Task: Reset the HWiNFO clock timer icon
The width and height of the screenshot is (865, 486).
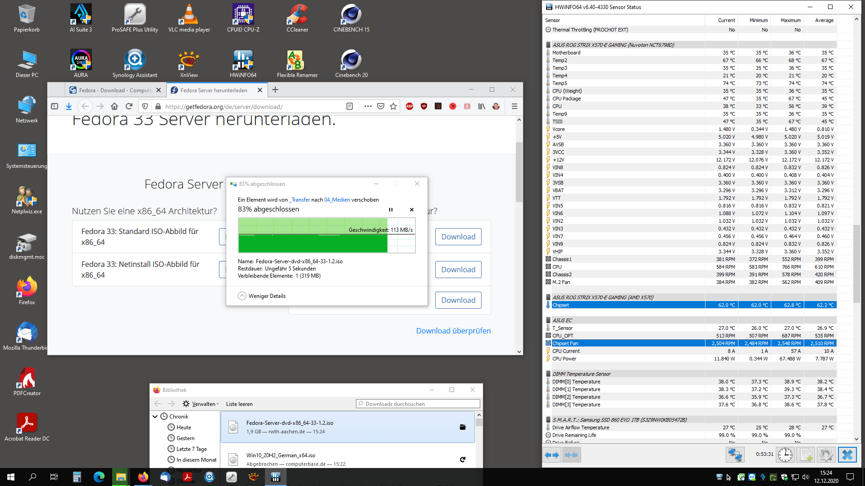Action: pyautogui.click(x=785, y=455)
